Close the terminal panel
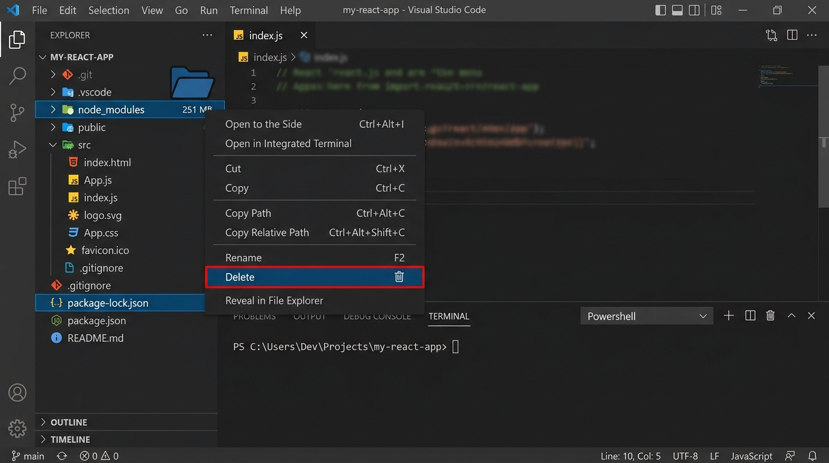This screenshot has height=463, width=829. (x=812, y=315)
